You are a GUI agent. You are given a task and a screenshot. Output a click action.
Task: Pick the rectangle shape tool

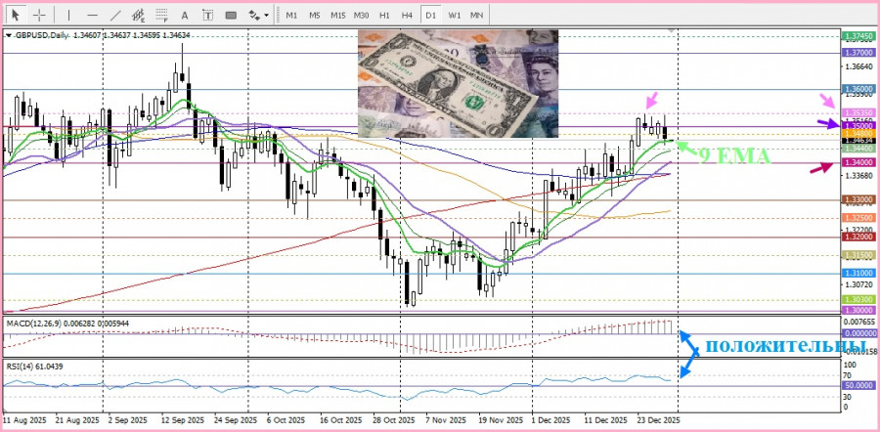(231, 16)
